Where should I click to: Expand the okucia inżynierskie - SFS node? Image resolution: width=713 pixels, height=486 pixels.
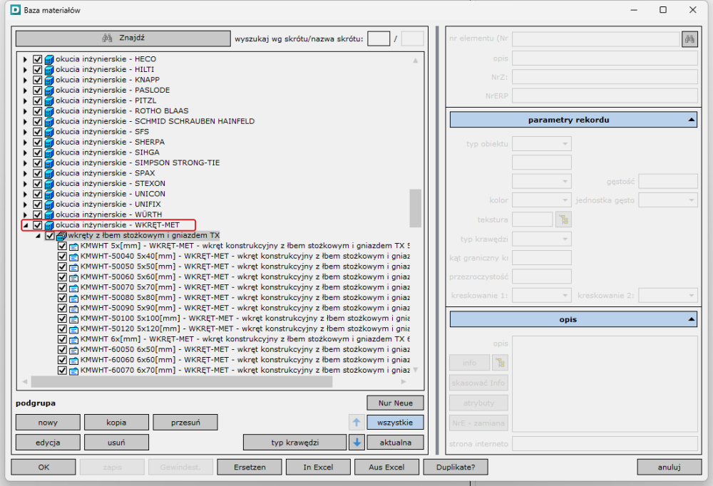point(25,132)
